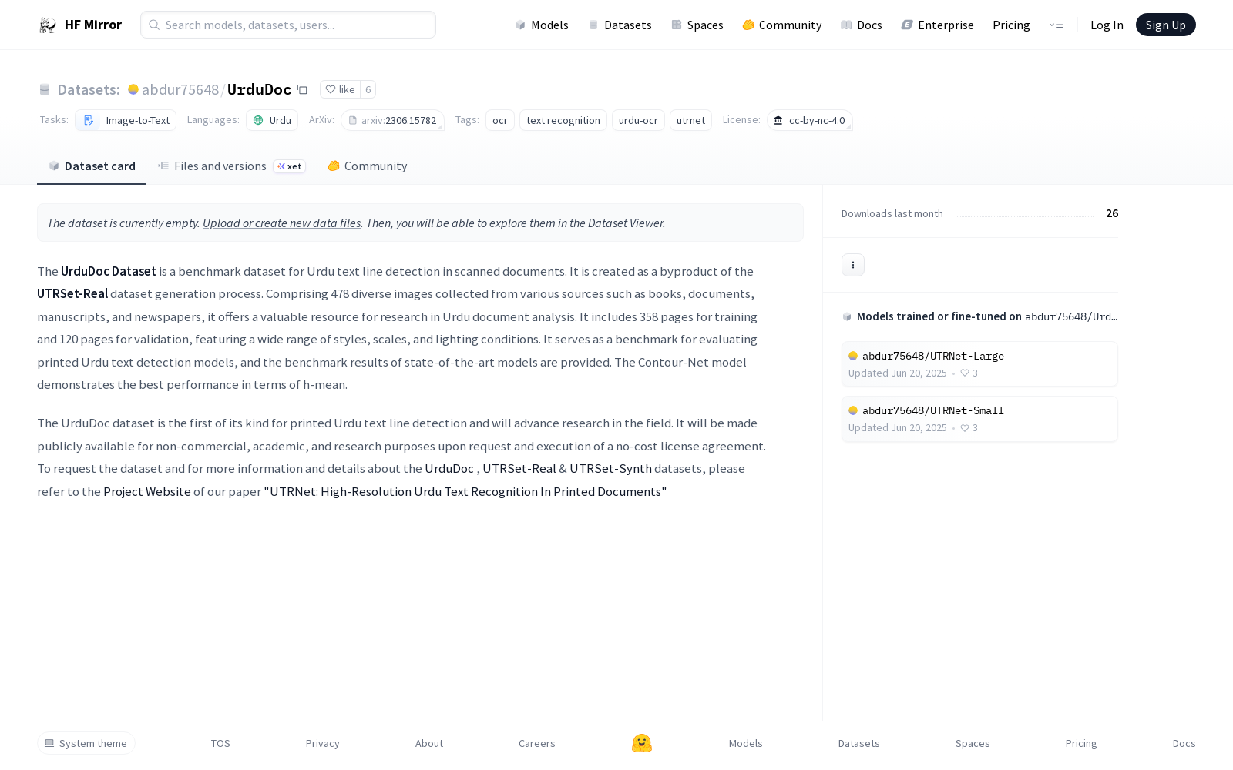Image resolution: width=1233 pixels, height=770 pixels.
Task: Click the Sign Up button
Action: 1165,25
